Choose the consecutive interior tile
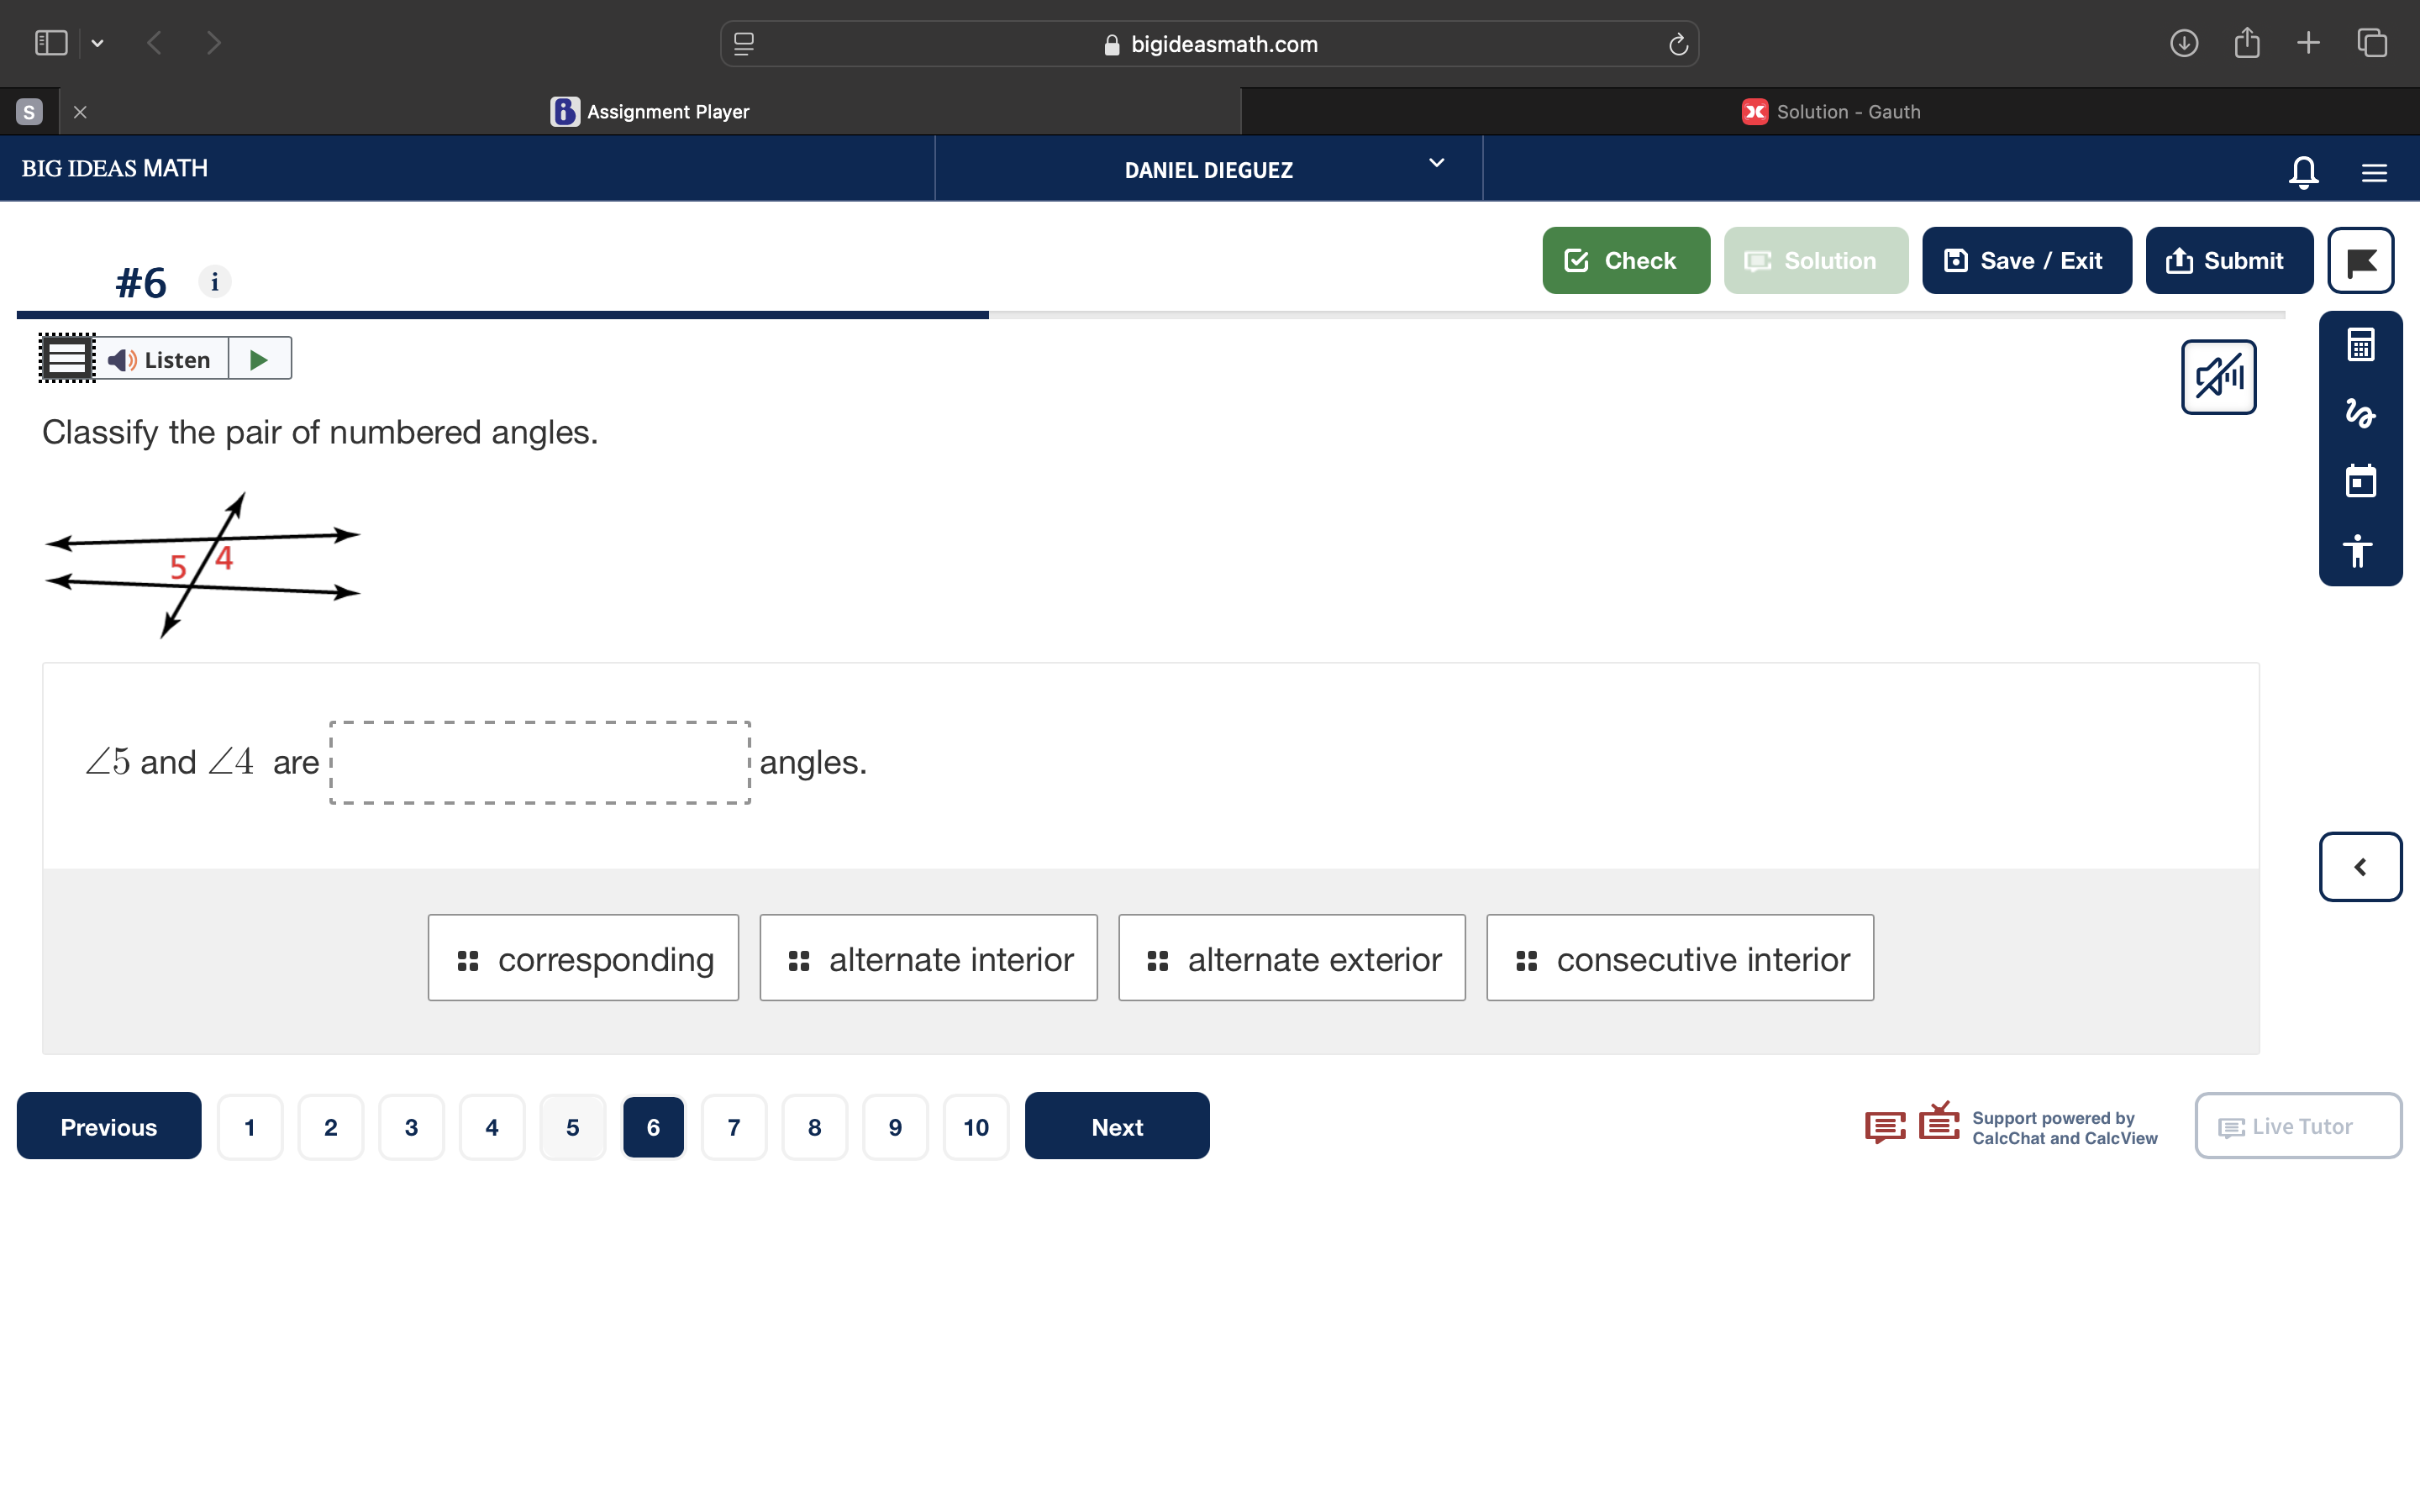The image size is (2420, 1512). point(1680,958)
